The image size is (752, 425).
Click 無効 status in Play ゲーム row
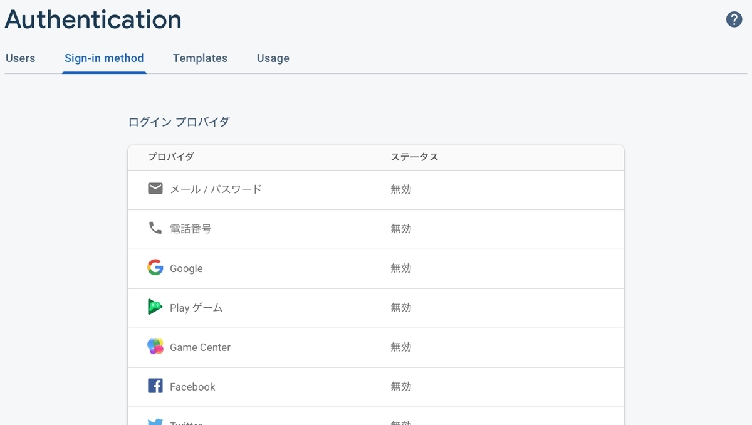[x=401, y=308]
